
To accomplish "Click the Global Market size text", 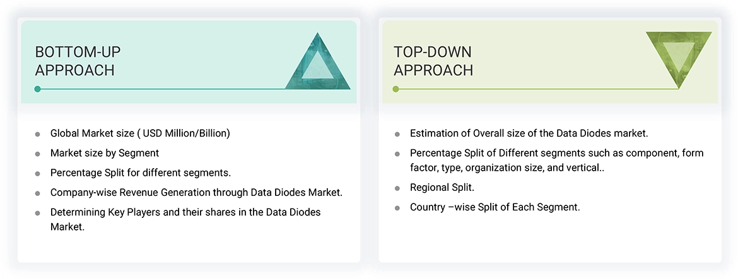I will [140, 134].
